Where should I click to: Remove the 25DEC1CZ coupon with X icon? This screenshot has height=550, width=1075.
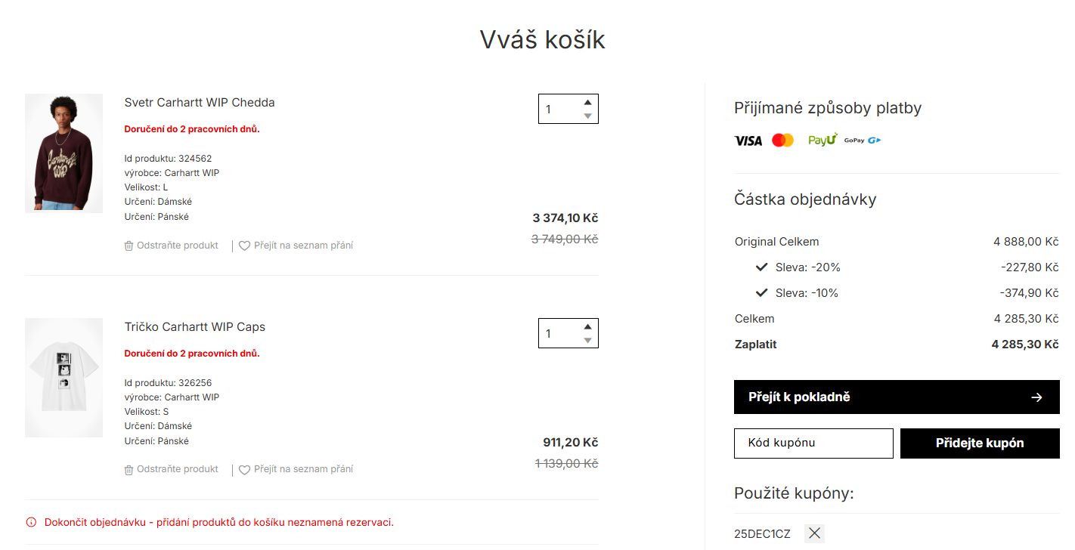pos(814,533)
